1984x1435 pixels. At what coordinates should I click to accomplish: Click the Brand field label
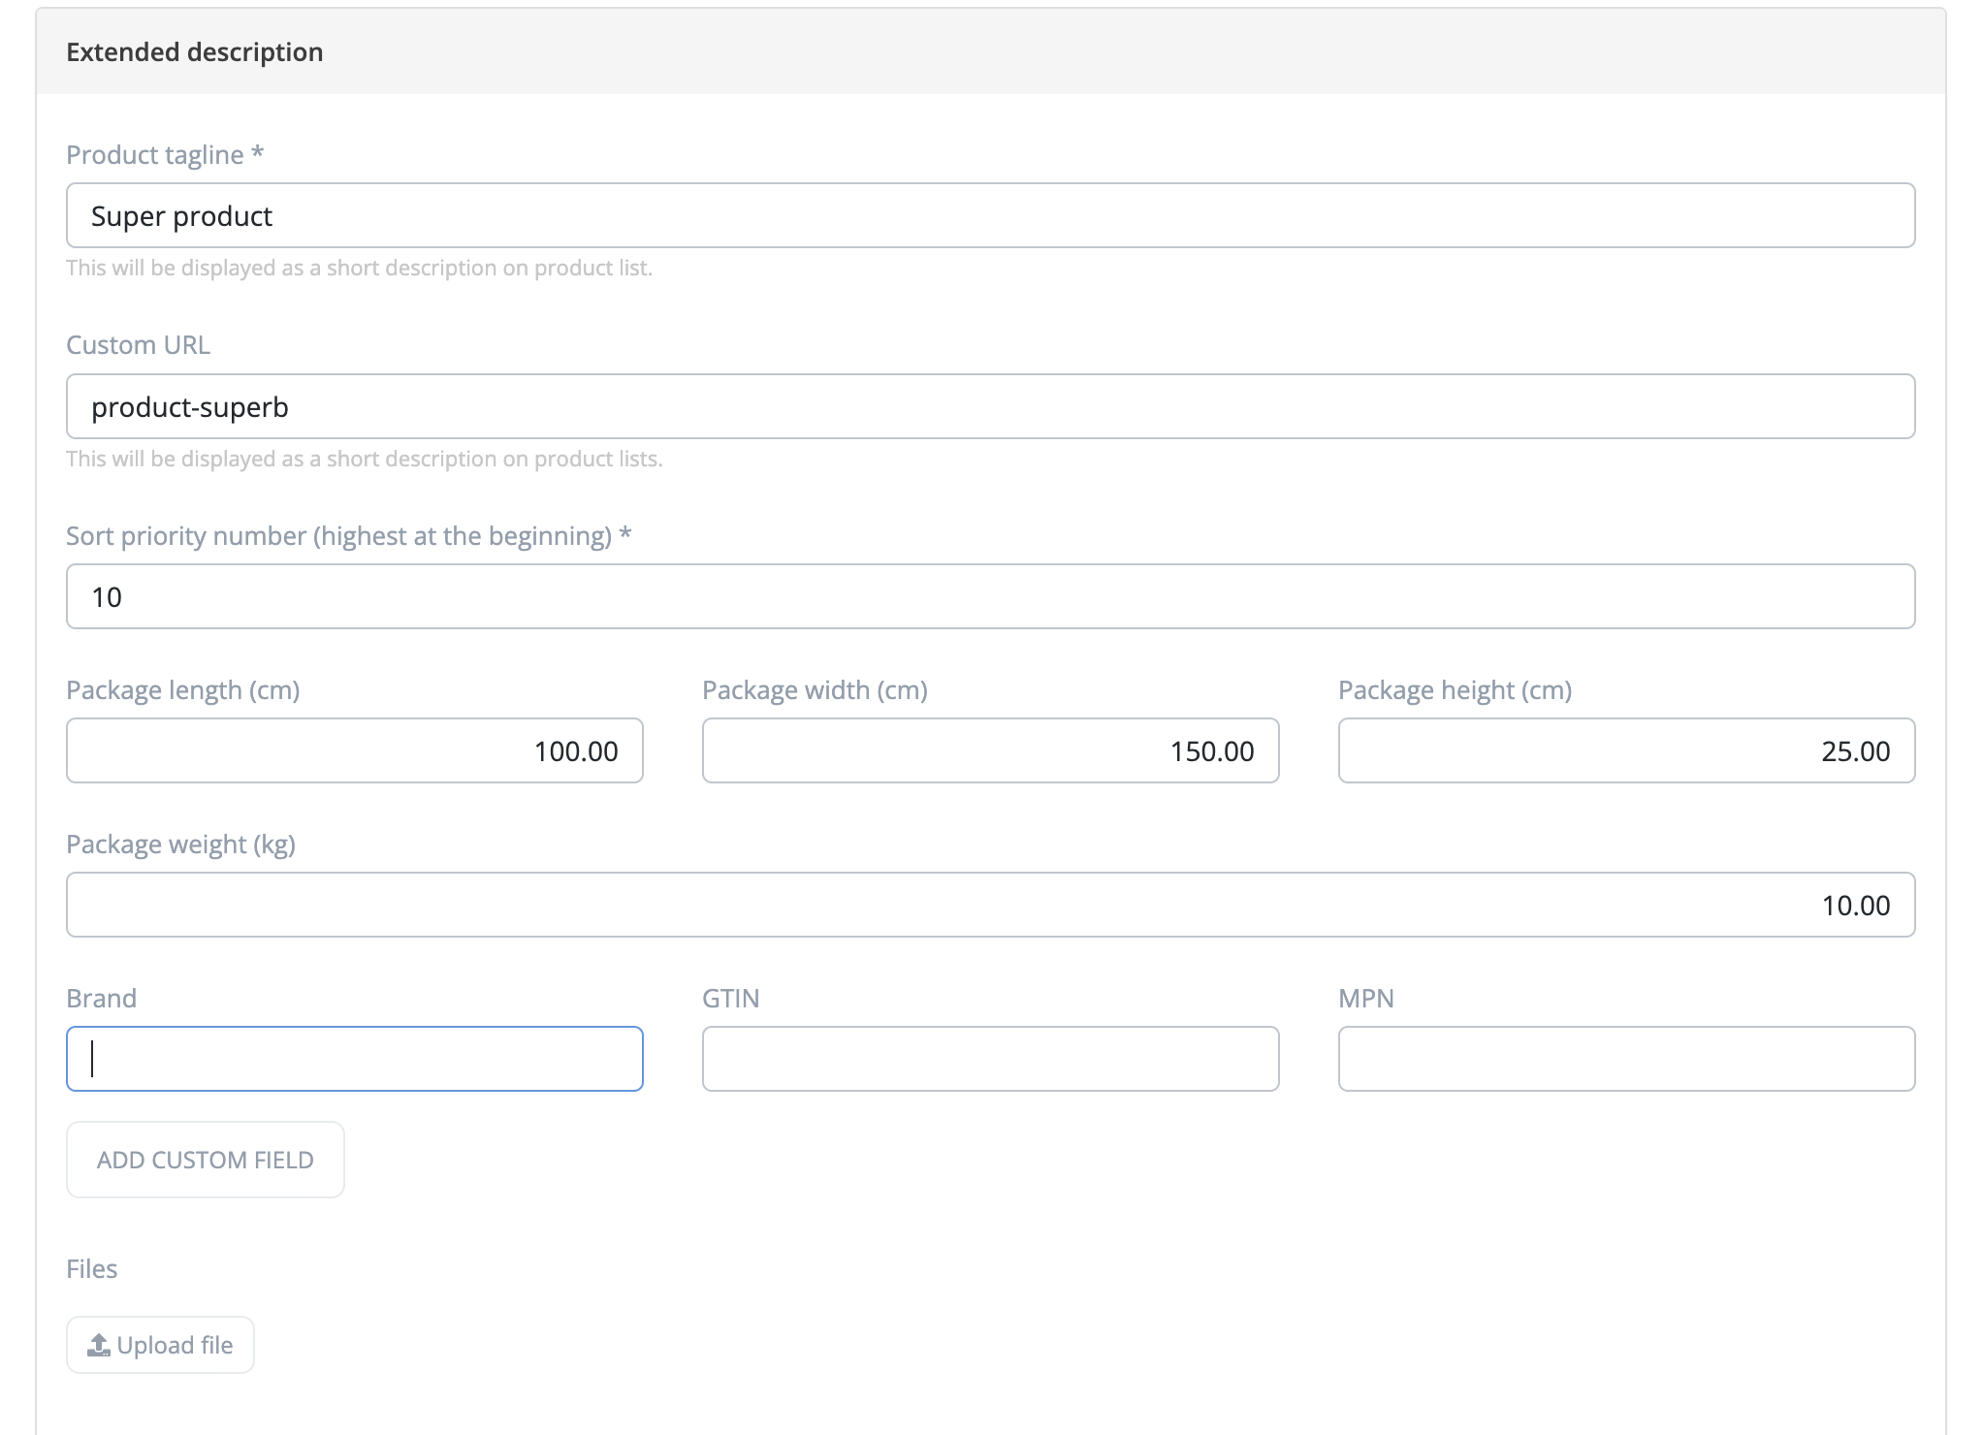101,999
